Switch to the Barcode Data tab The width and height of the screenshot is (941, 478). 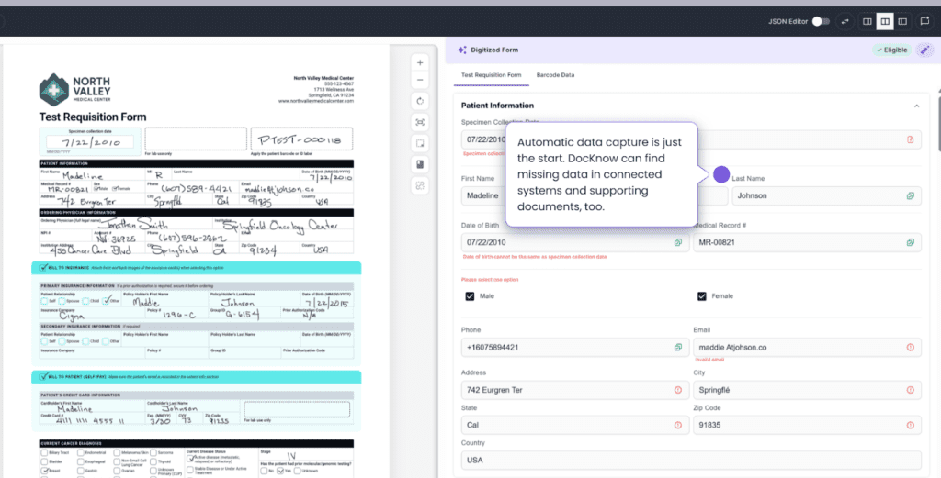555,74
